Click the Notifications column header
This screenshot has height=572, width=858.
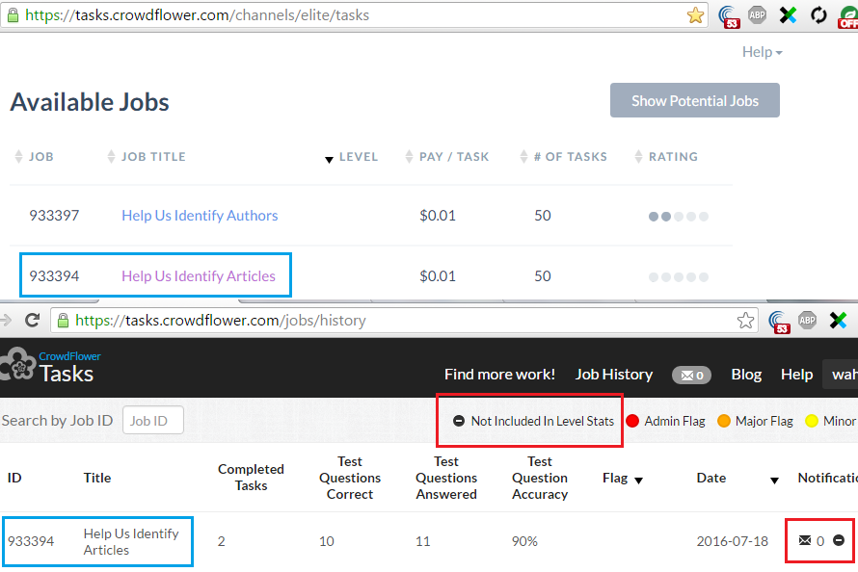(827, 478)
